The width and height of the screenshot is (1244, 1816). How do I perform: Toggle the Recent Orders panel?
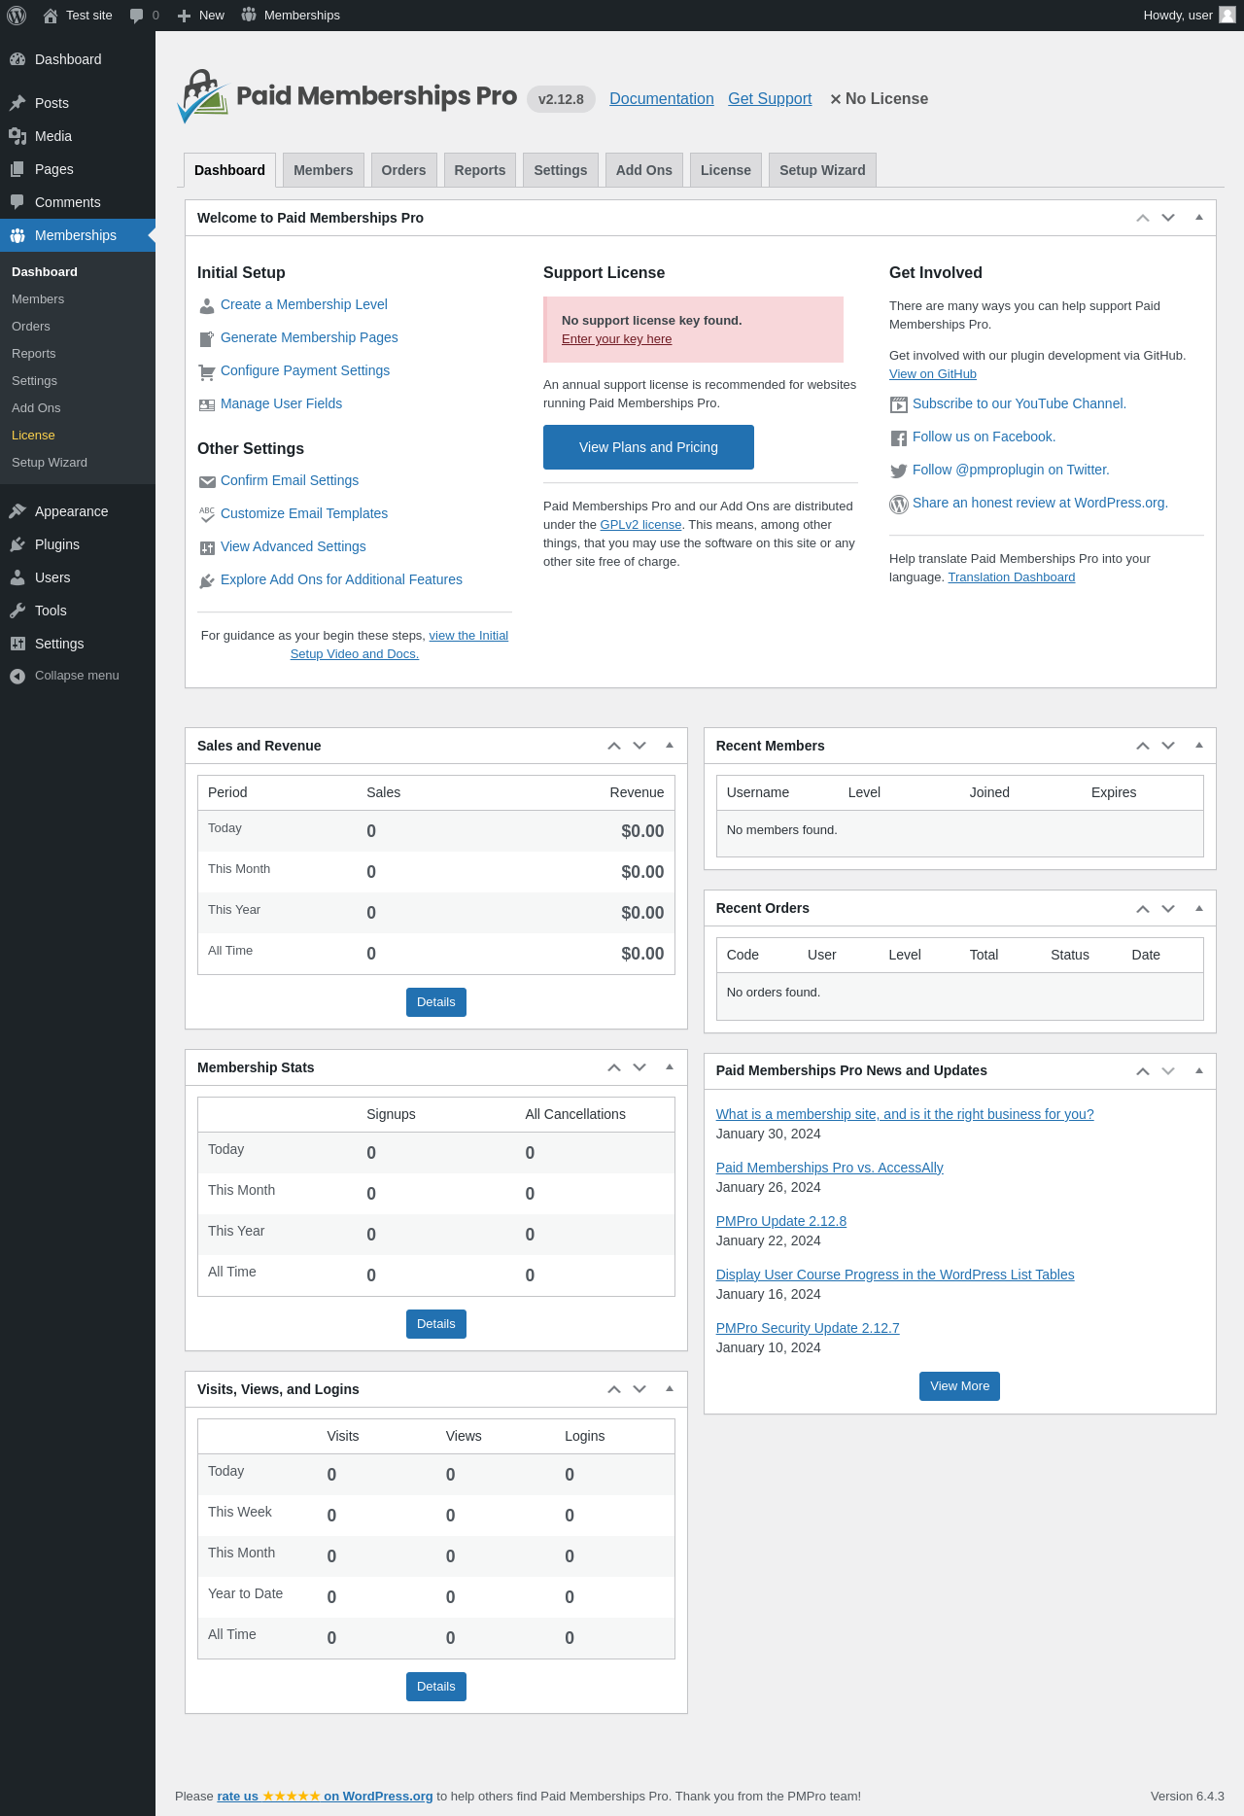pyautogui.click(x=1199, y=908)
